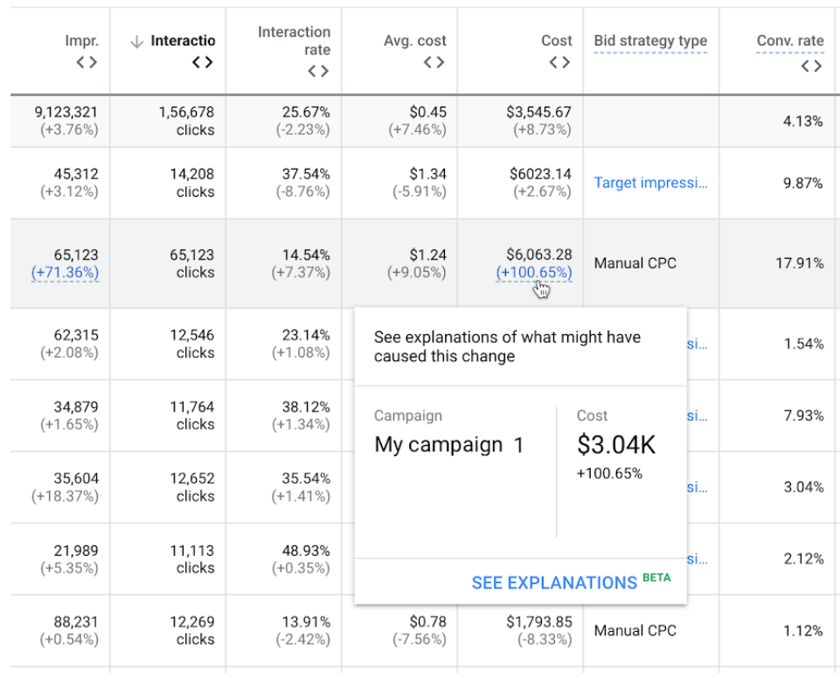Click the 12,269 clicks cell
Screen dimensions: 840x673
tap(191, 630)
